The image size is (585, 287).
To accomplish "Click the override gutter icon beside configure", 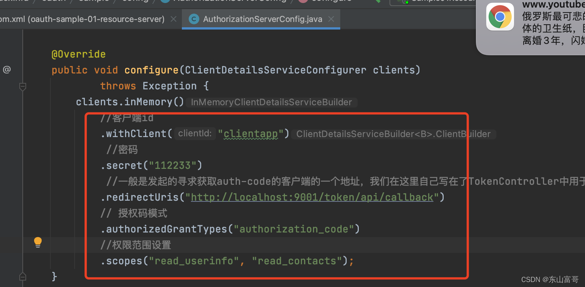I will tap(7, 70).
